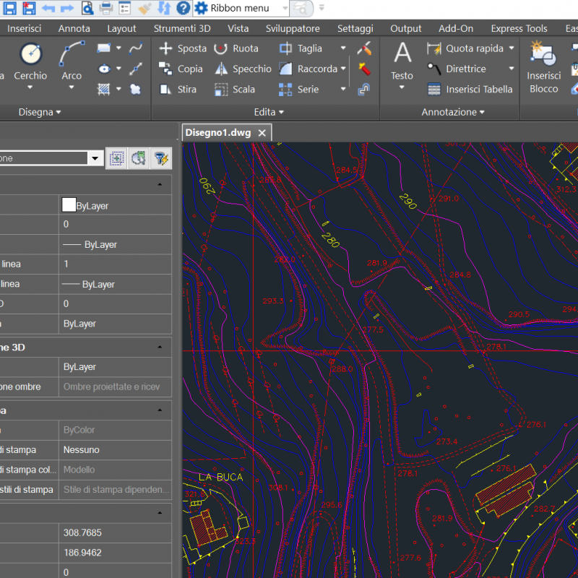Viewport: 578px width, 578px height.
Task: Use the Scala scale tool
Action: click(x=235, y=89)
